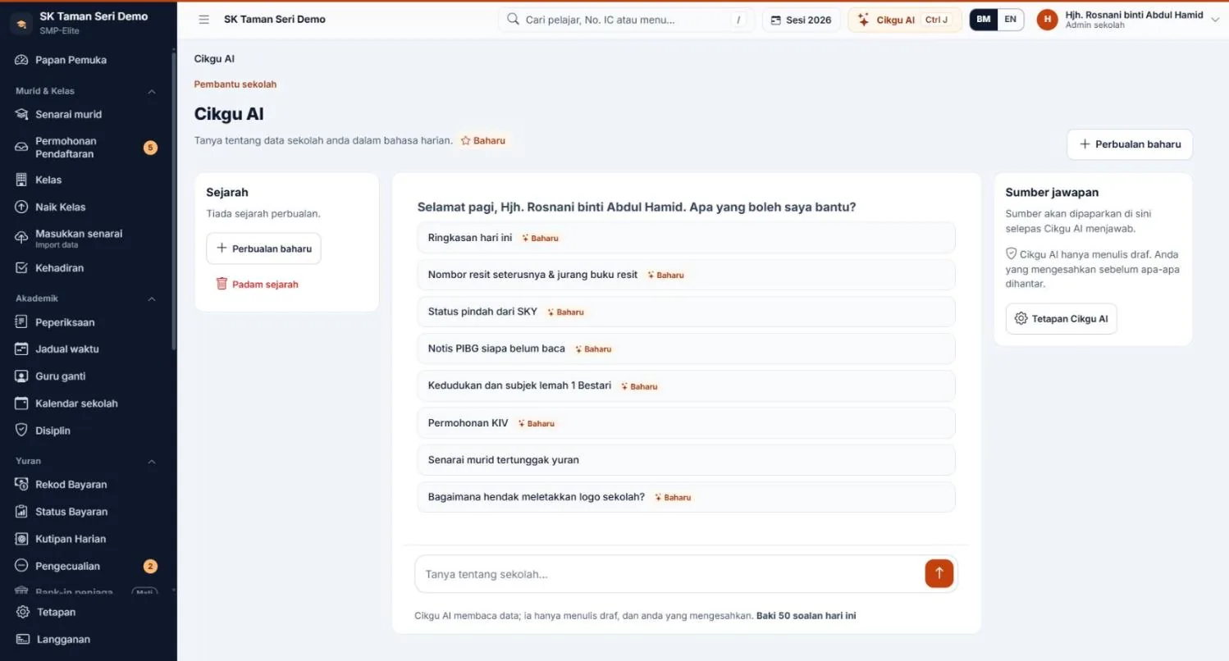Click the Kelas building icon
Screen dimensions: 1229x661
(x=21, y=180)
